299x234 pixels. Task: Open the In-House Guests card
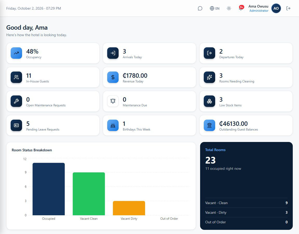[x=53, y=77]
